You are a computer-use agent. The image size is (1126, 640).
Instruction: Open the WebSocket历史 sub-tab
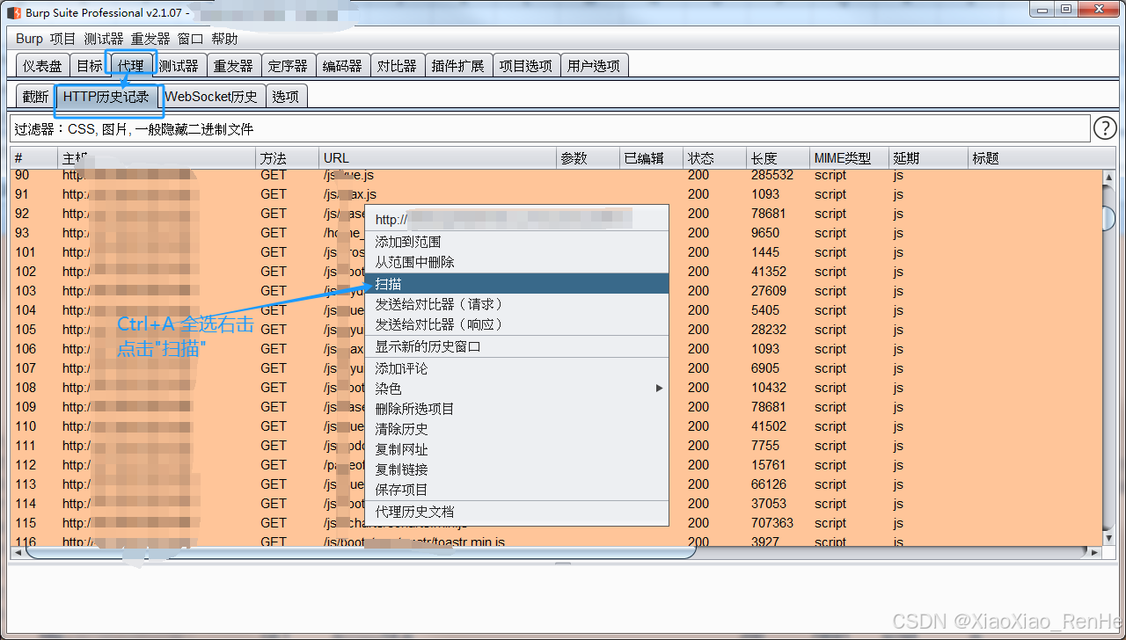click(x=211, y=97)
